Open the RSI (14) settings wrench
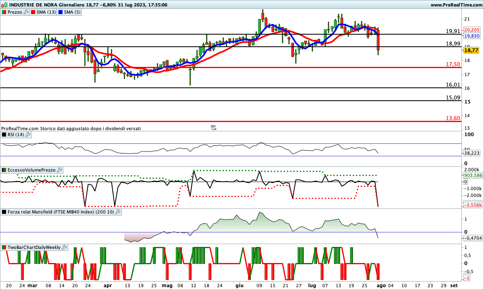Screen dimensions: 484x290 pos(29,134)
